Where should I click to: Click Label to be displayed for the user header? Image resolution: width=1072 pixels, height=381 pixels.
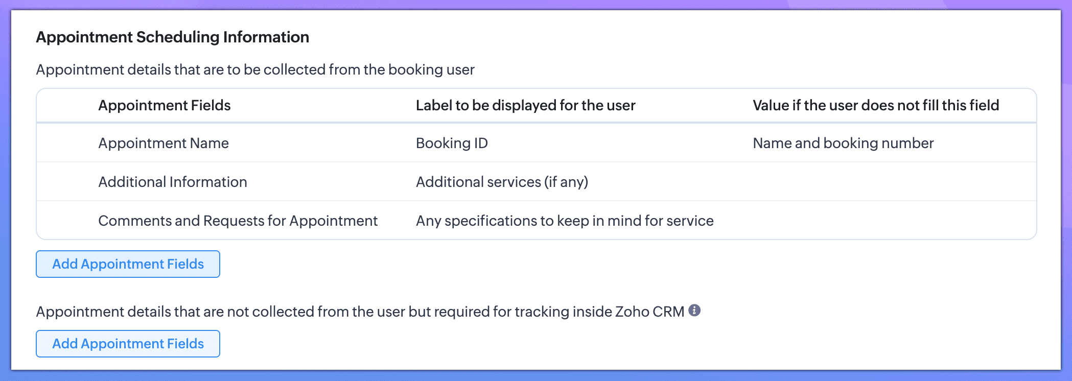point(525,105)
